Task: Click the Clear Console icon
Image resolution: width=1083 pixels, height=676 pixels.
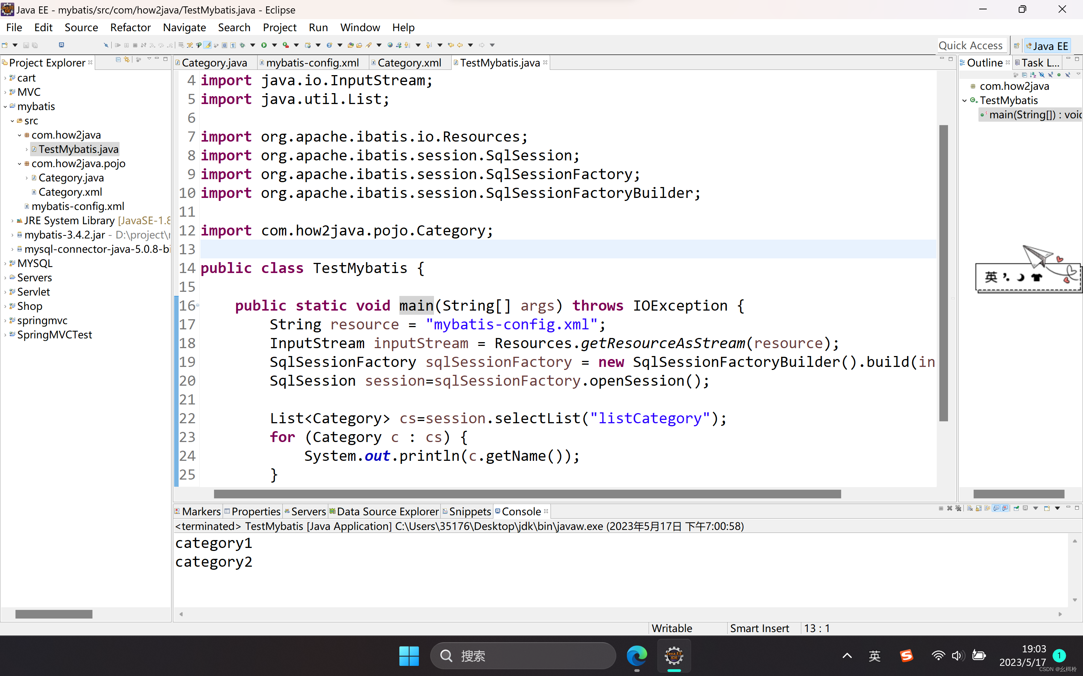Action: coord(970,509)
